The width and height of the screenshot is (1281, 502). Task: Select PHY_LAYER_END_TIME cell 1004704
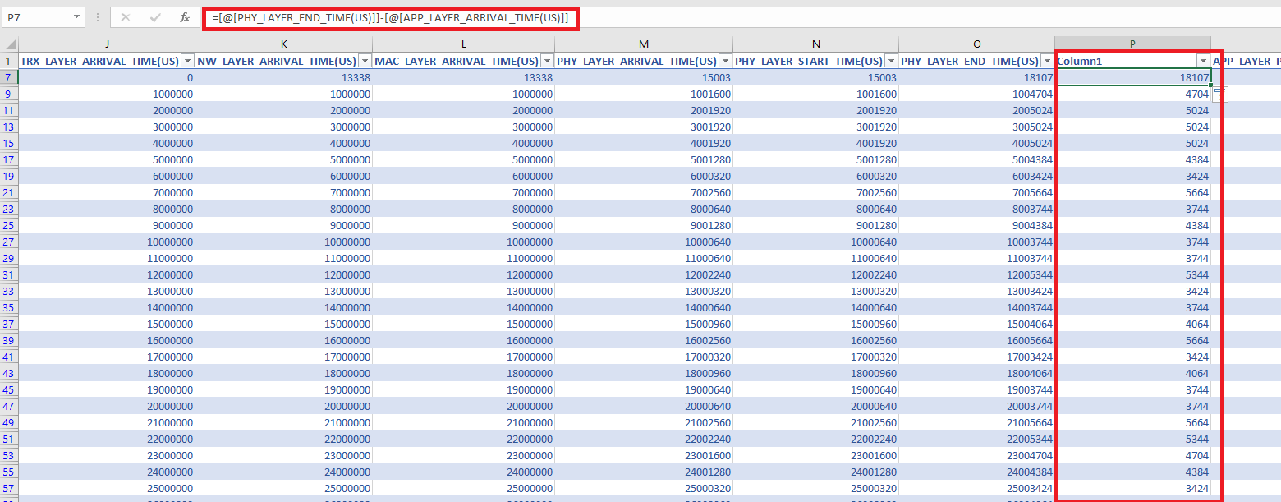[977, 94]
